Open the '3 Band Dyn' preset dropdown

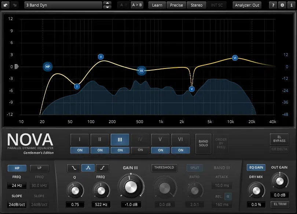(x=63, y=5)
